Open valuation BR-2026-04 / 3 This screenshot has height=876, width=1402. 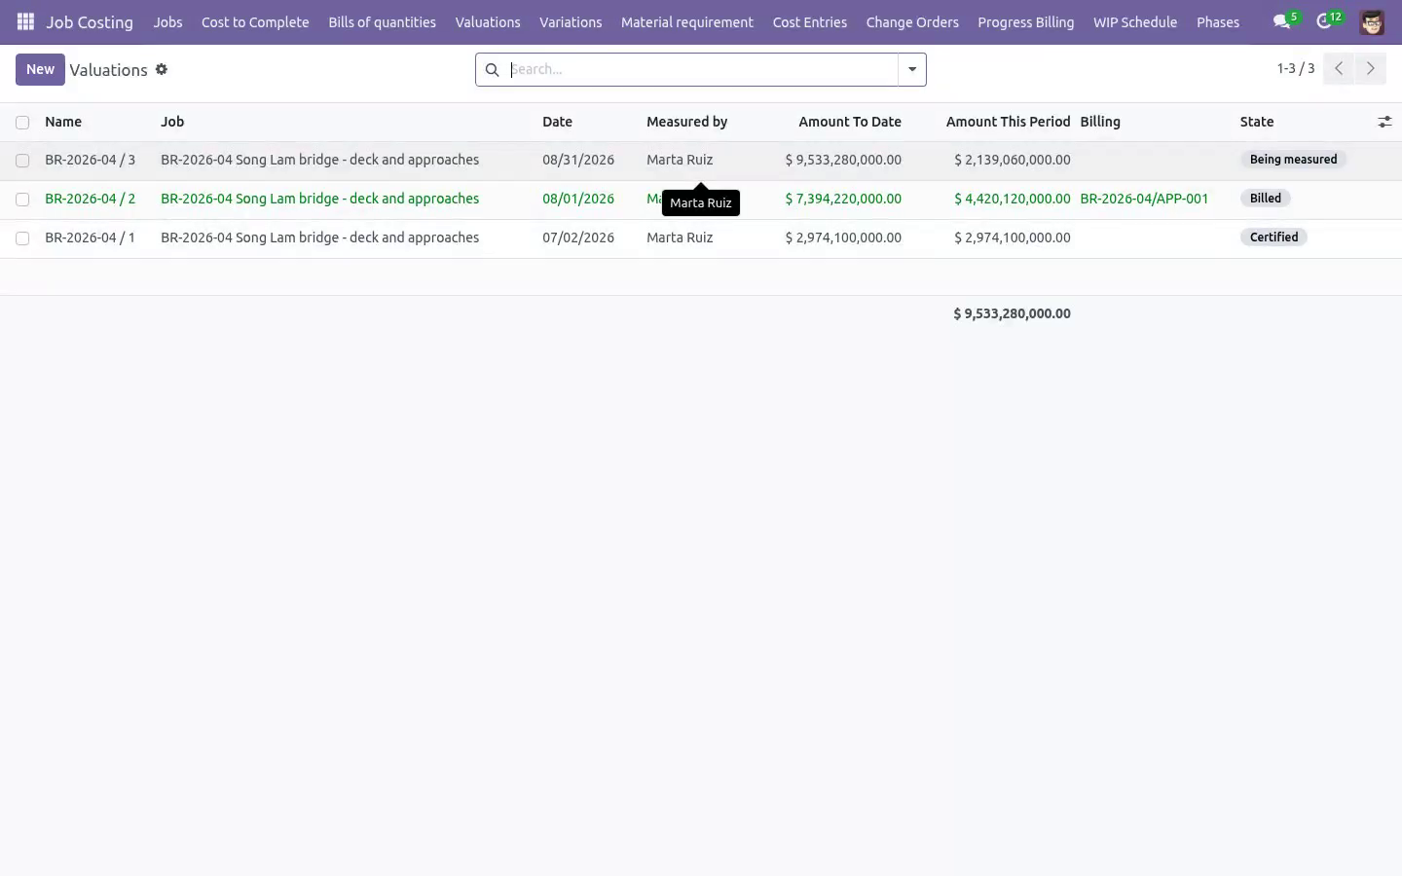pyautogui.click(x=90, y=160)
